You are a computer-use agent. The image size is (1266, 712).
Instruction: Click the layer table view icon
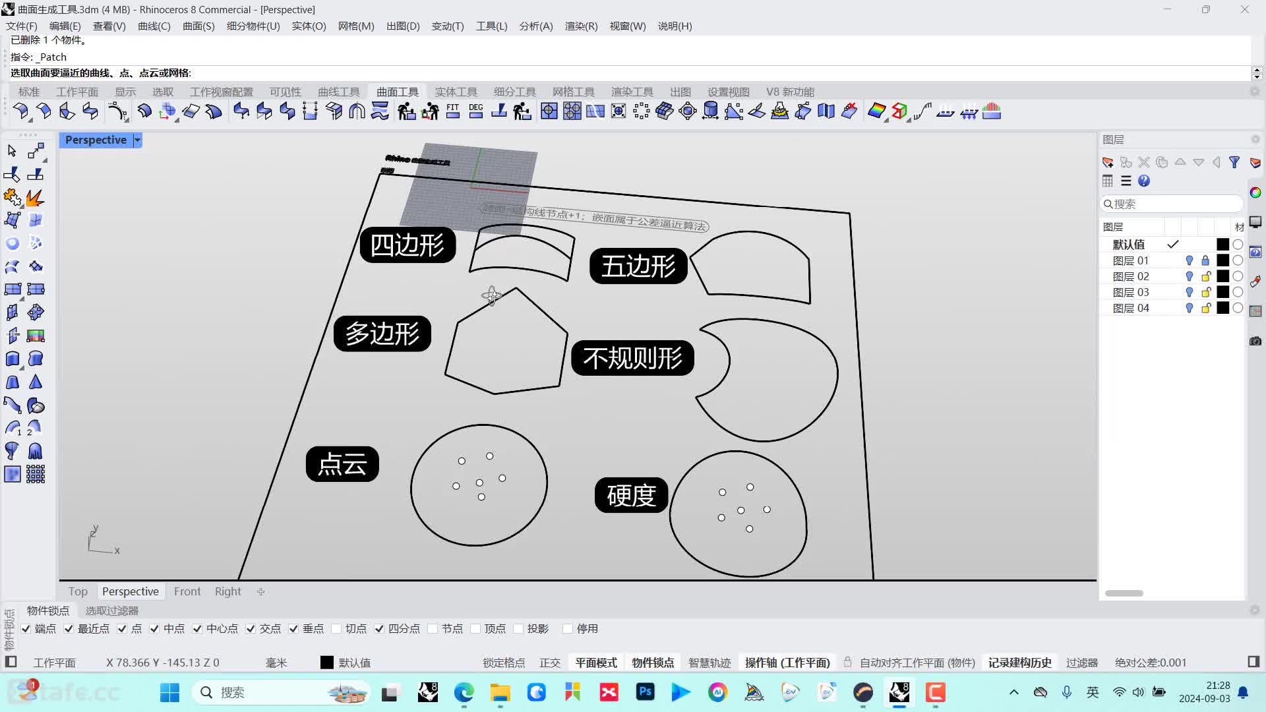coord(1108,181)
